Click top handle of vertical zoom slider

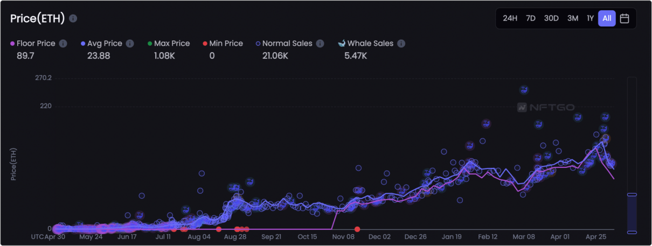pos(632,194)
